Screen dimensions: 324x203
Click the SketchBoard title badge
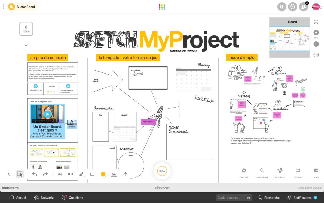pyautogui.click(x=22, y=7)
